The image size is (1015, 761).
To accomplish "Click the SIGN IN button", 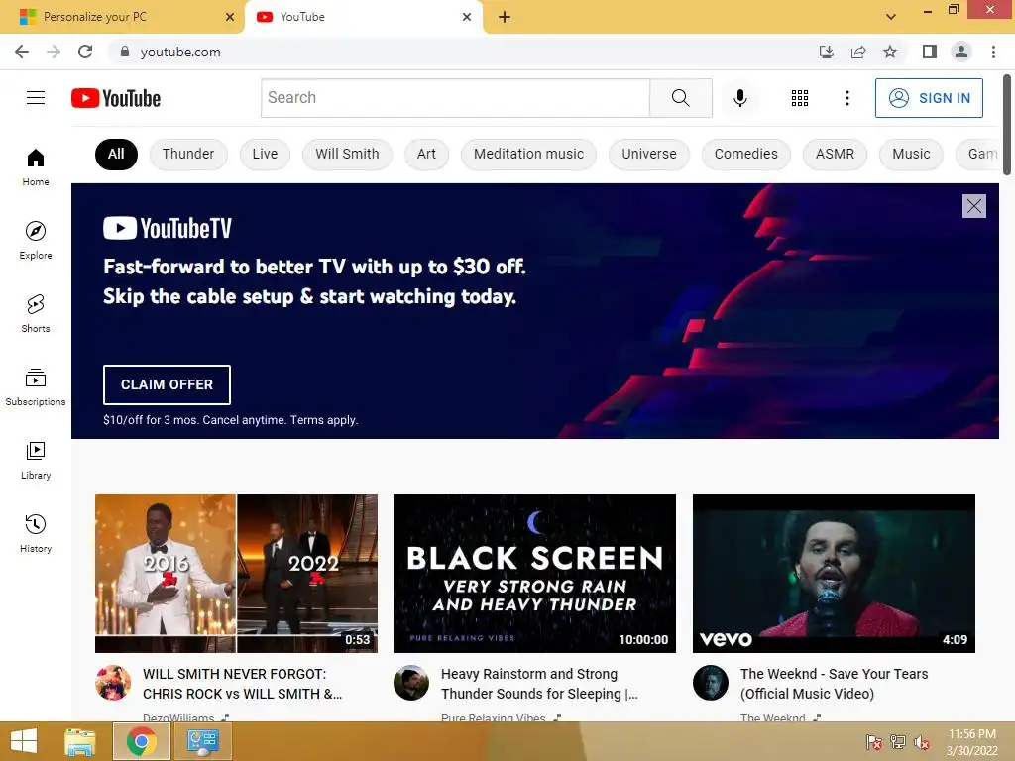I will point(929,98).
